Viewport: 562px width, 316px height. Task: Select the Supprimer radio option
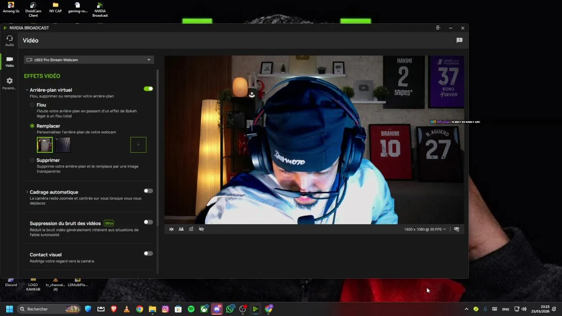tap(32, 160)
